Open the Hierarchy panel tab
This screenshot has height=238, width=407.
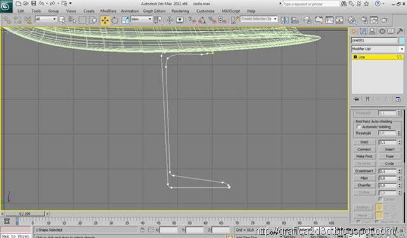pos(372,32)
